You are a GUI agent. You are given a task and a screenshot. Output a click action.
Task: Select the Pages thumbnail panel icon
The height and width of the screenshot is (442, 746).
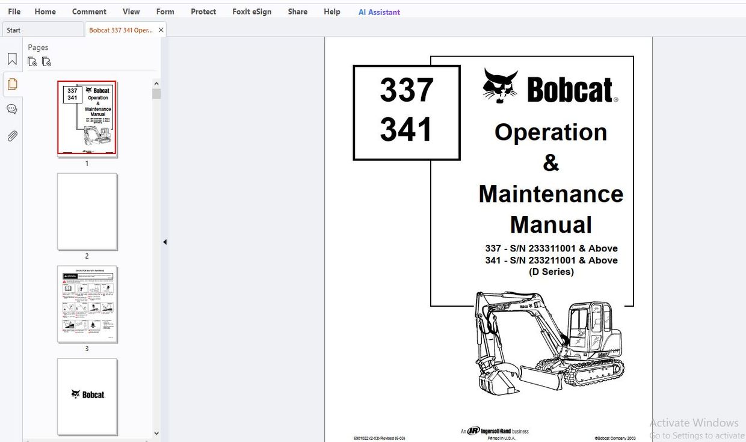pyautogui.click(x=12, y=84)
